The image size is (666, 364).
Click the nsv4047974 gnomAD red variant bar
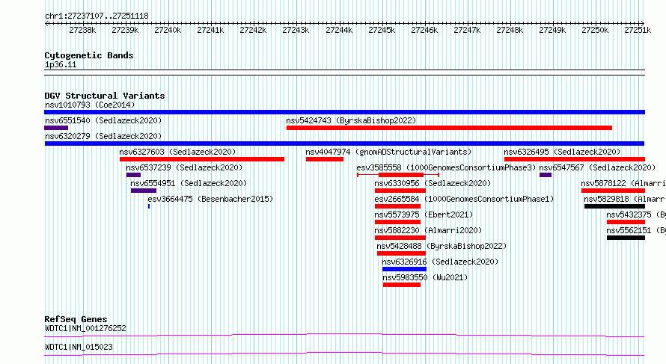pos(325,159)
